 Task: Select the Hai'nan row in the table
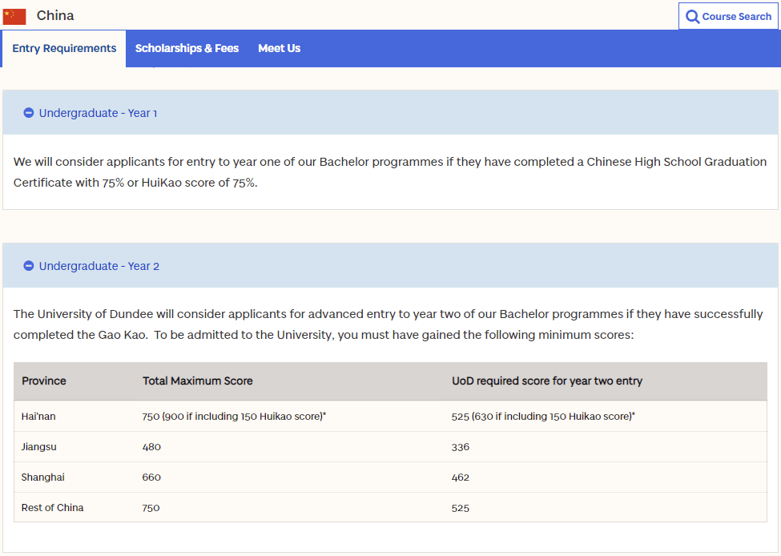tap(391, 417)
